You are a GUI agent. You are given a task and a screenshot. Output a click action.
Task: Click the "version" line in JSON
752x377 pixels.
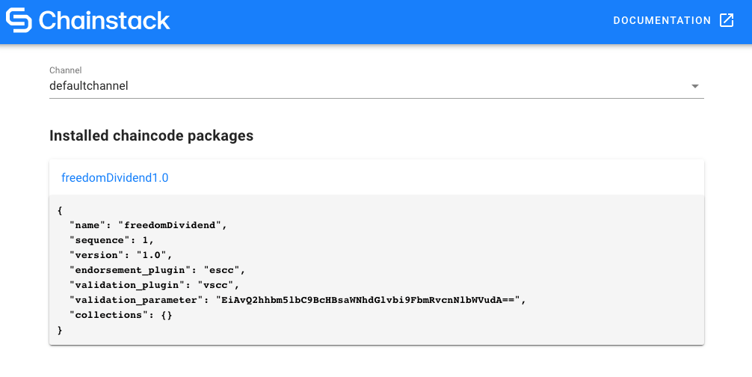[x=120, y=254]
